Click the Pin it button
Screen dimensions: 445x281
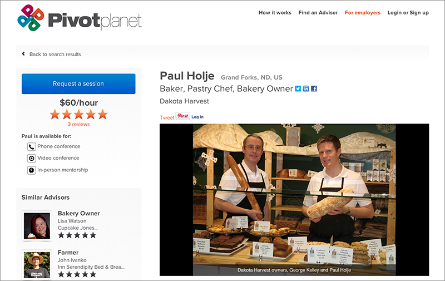pyautogui.click(x=183, y=116)
